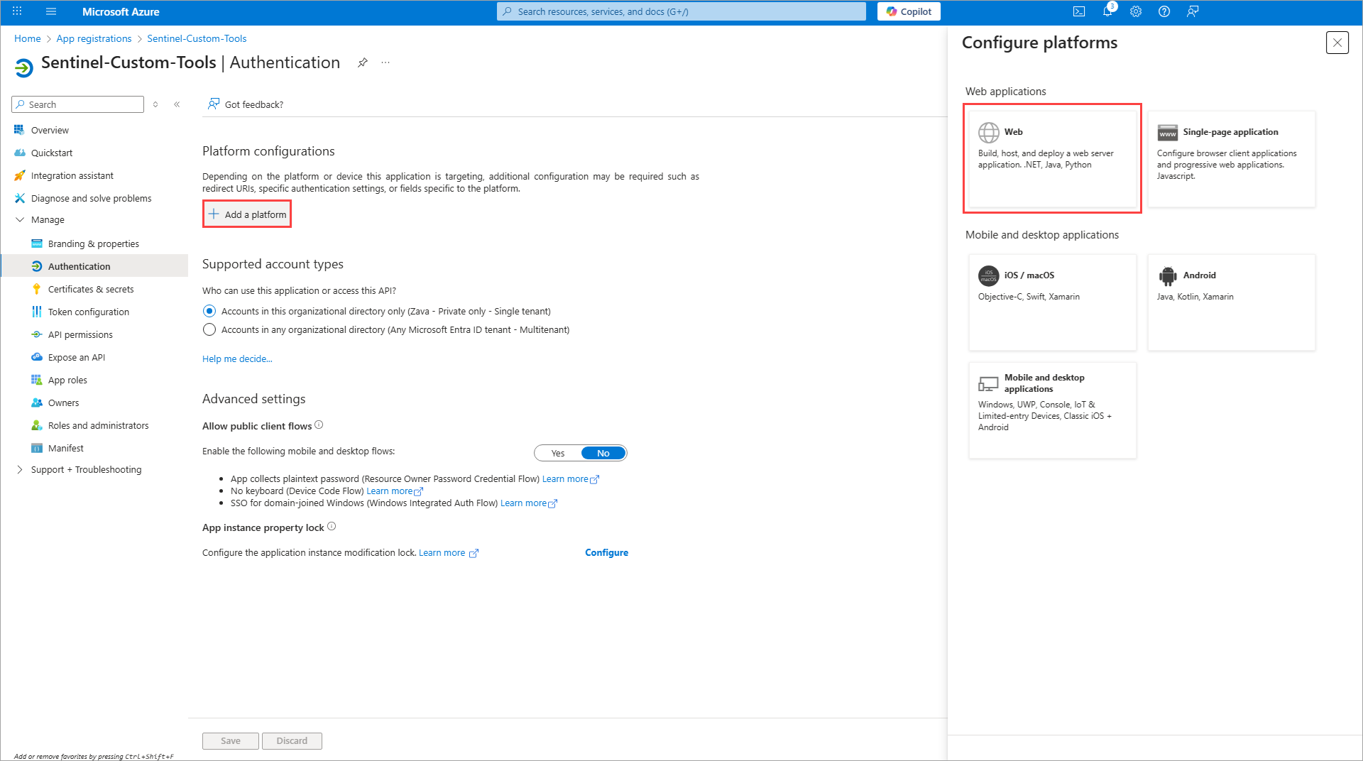Open the hamburger portal menu
This screenshot has width=1363, height=761.
tap(51, 11)
